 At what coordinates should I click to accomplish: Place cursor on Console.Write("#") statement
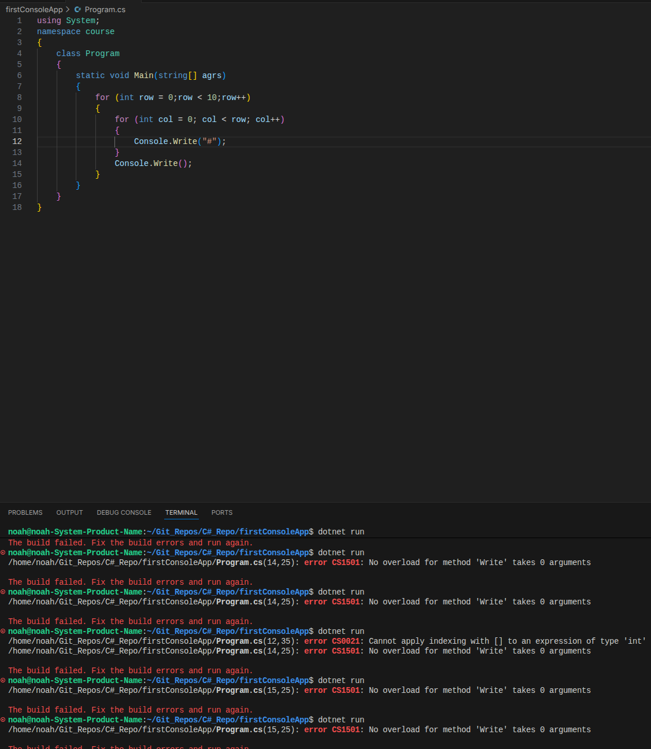click(x=179, y=141)
